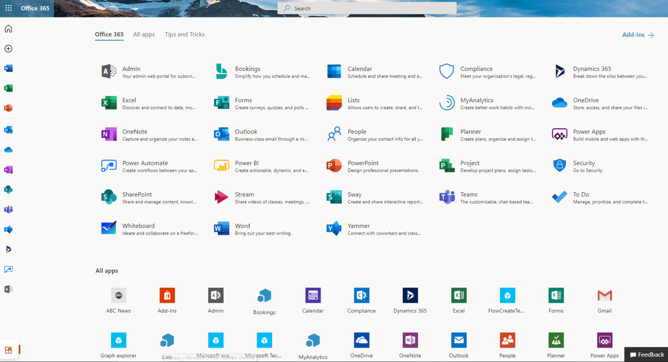Viewport: 668px width, 362px height.
Task: Open OneDrive from the left sidebar
Action: point(8,150)
